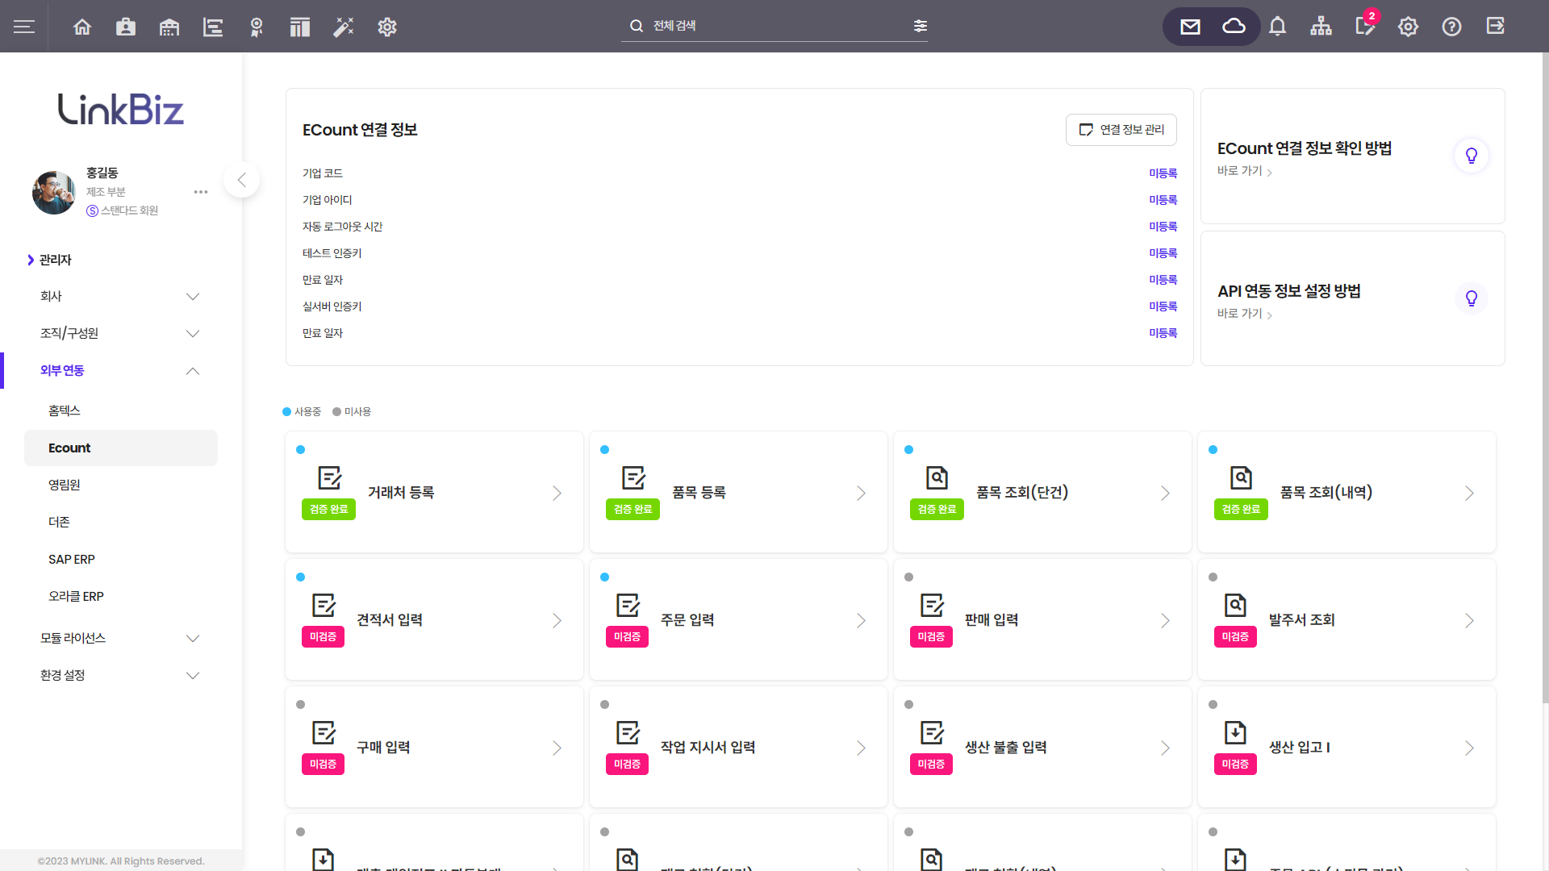Click the logout icon at top right
The width and height of the screenshot is (1549, 871).
[1495, 27]
